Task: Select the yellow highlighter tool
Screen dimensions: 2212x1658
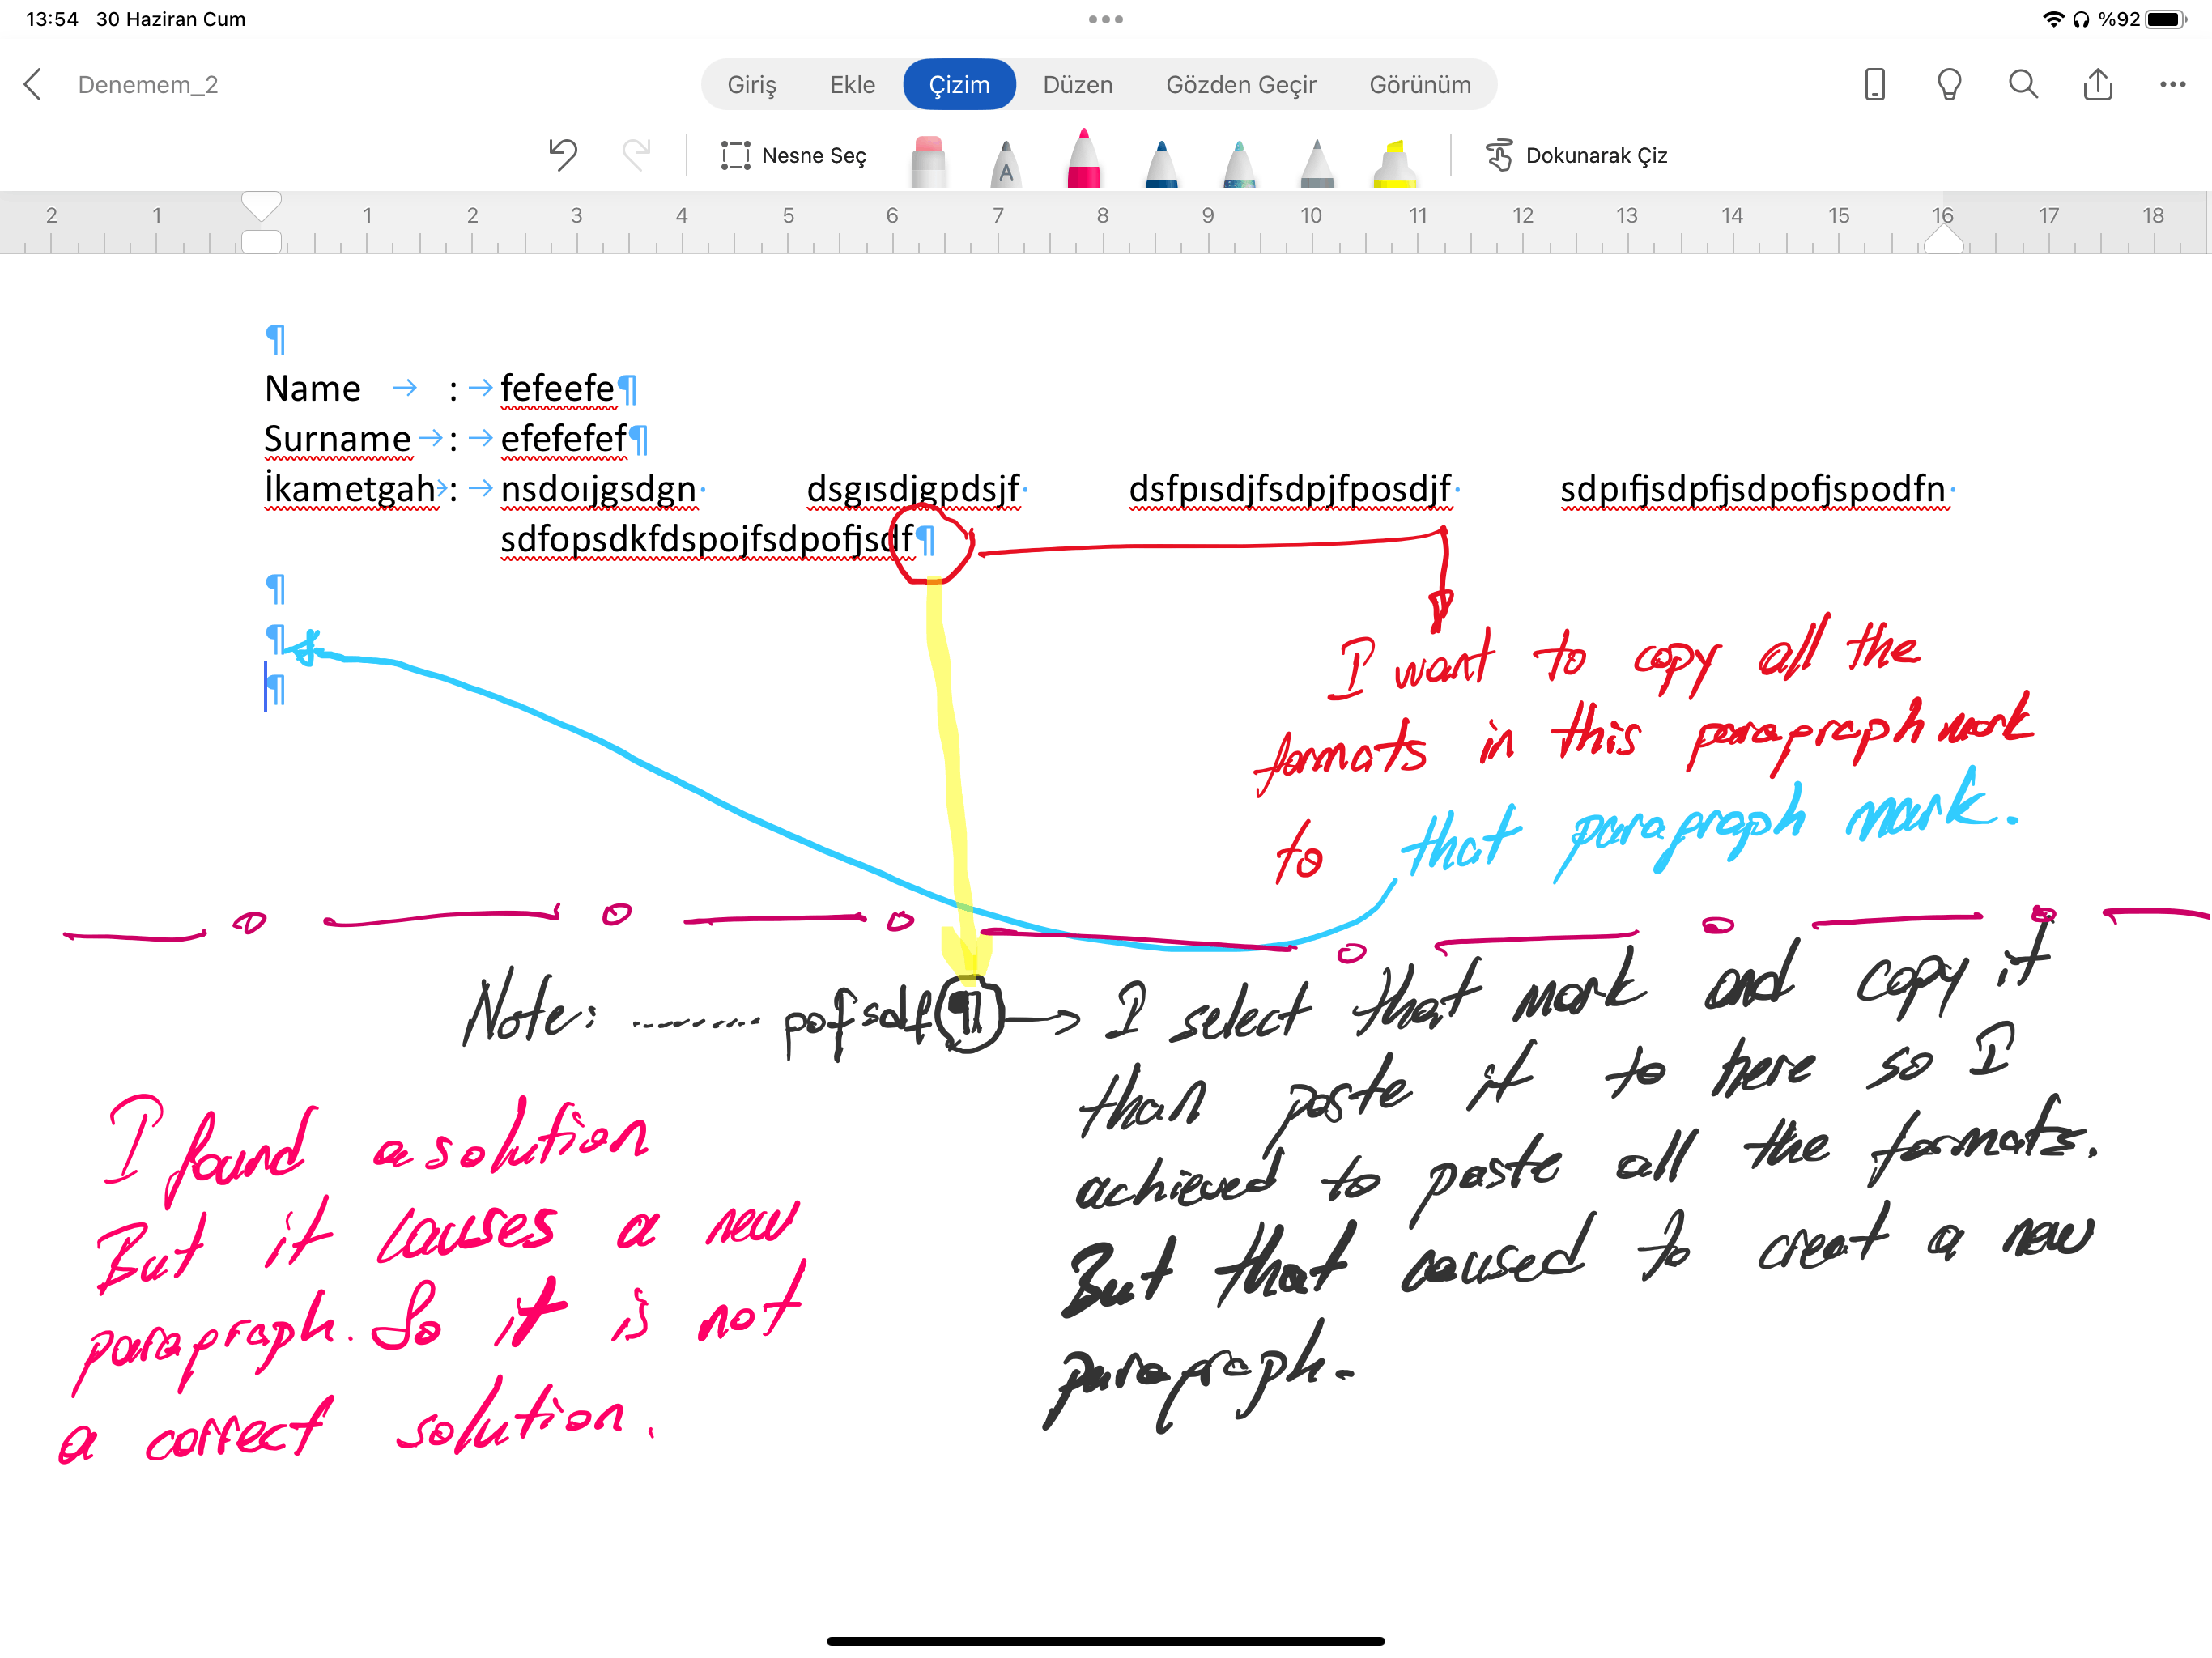Action: 1394,162
